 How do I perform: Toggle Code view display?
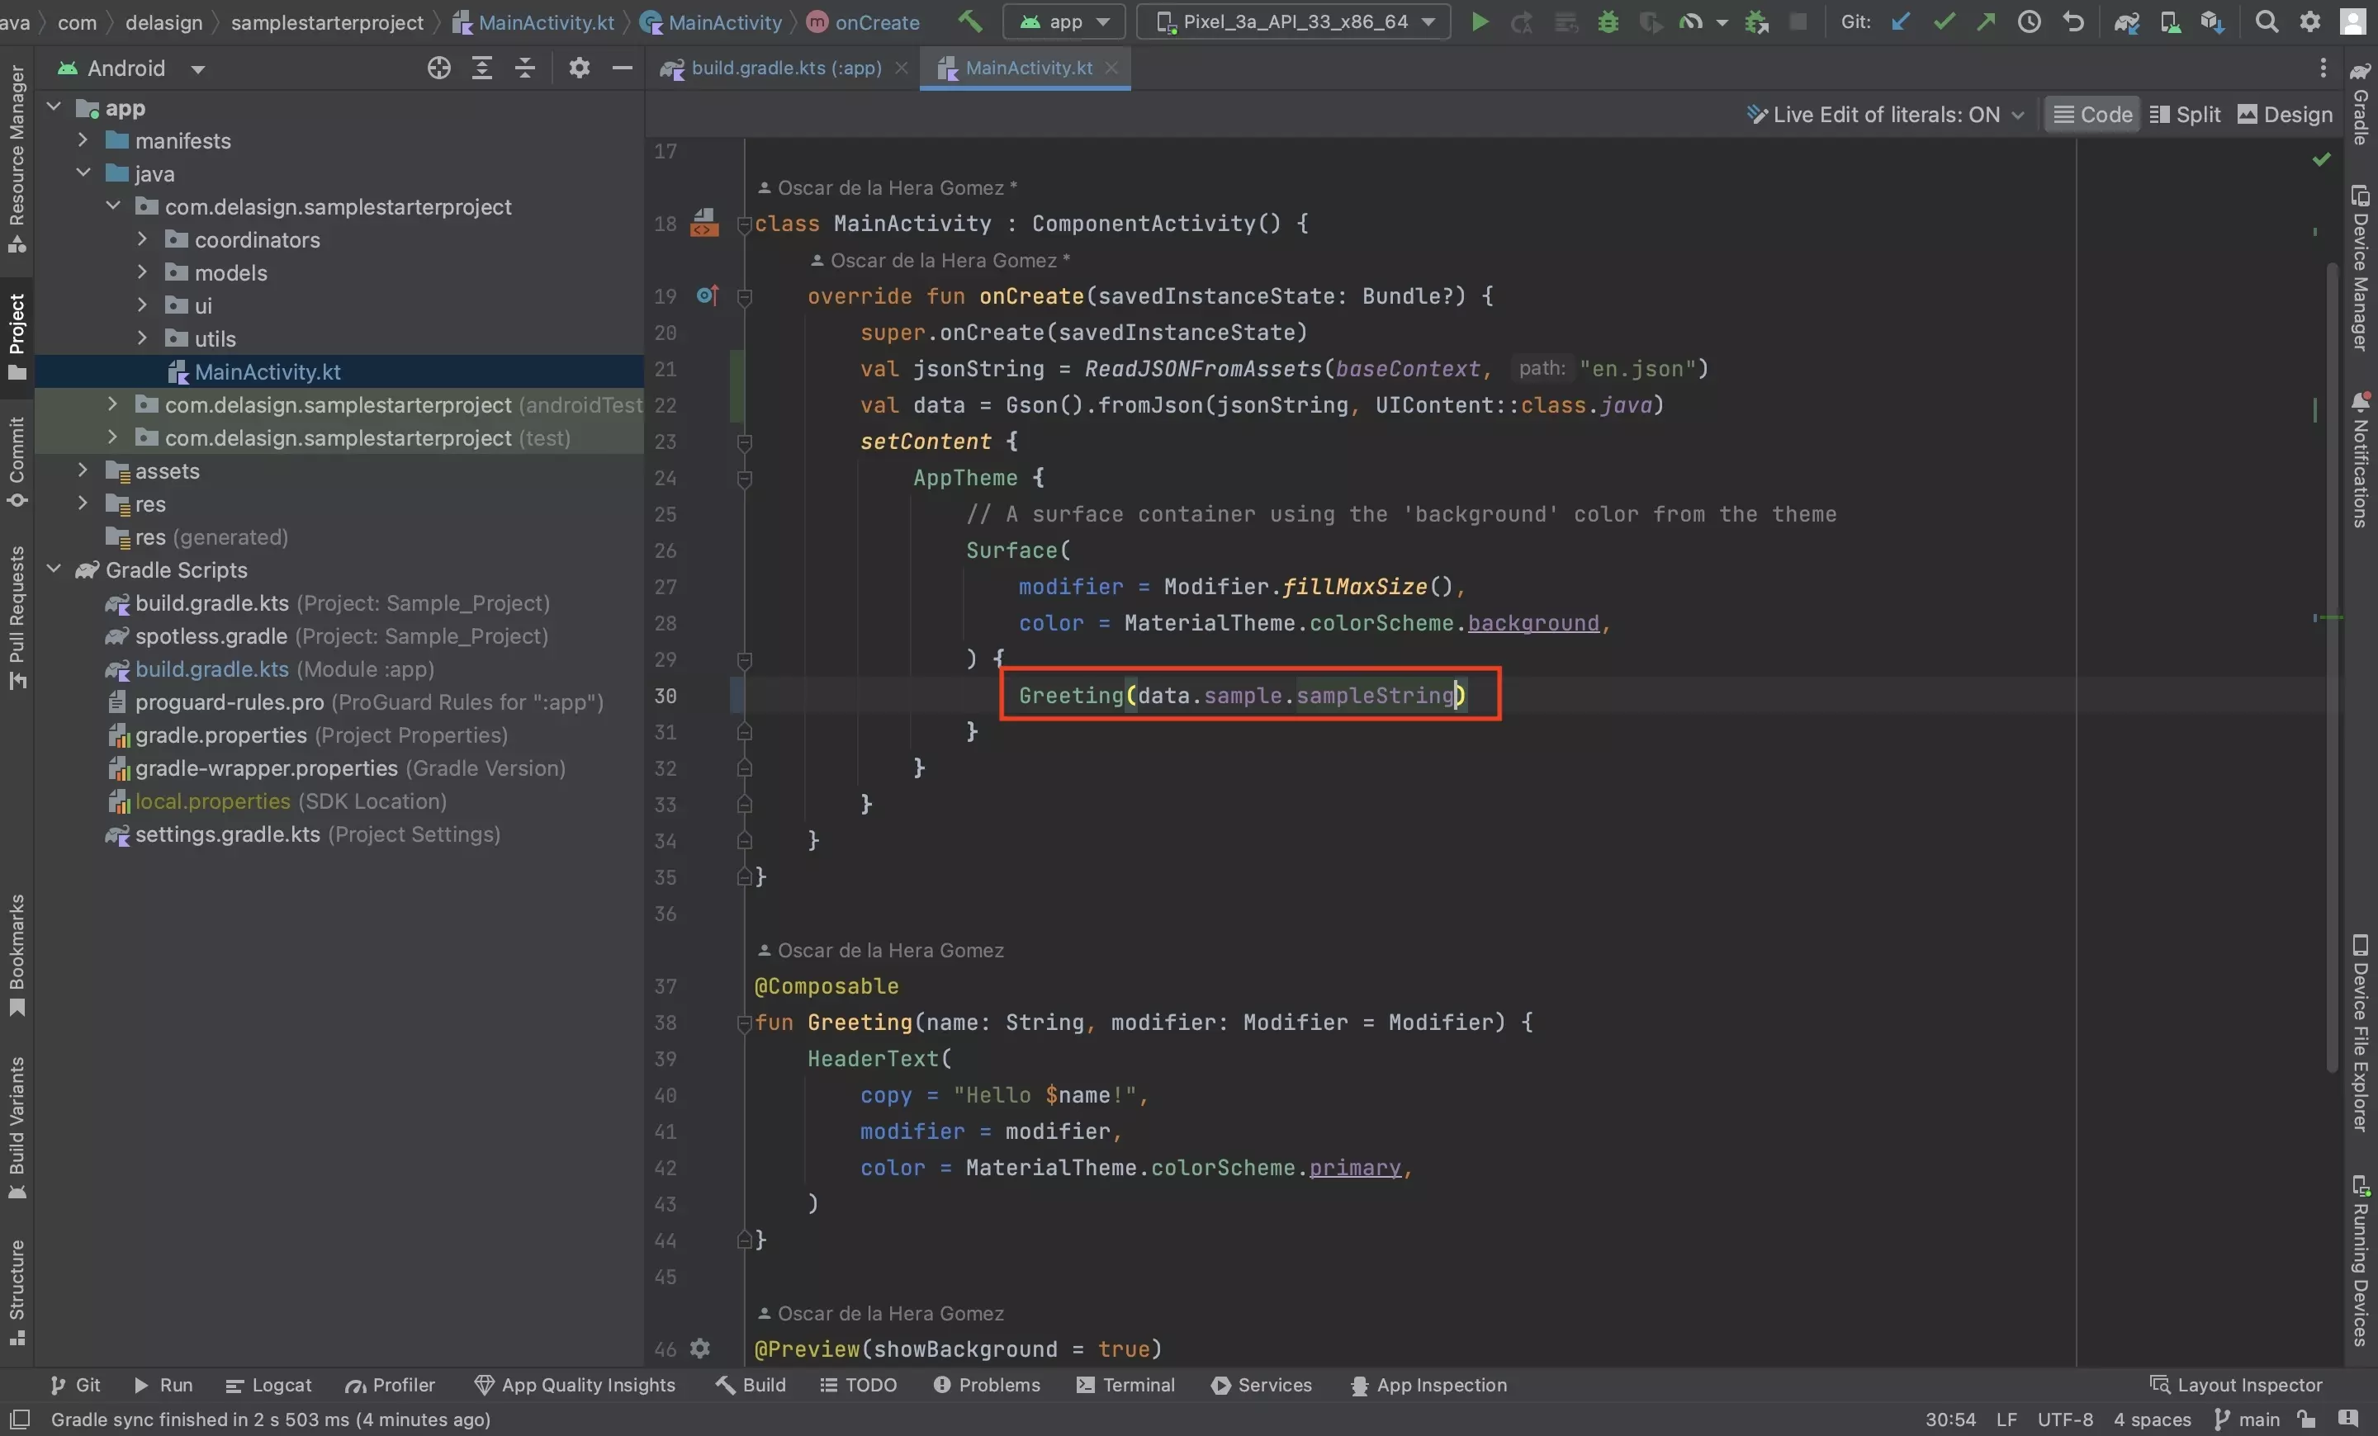point(2092,116)
